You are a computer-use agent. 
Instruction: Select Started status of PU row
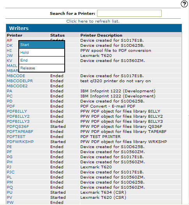[58, 193]
